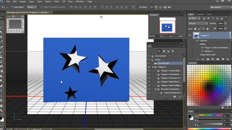
Task: Adjust the Navigator zoom slider
Action: [x=171, y=36]
